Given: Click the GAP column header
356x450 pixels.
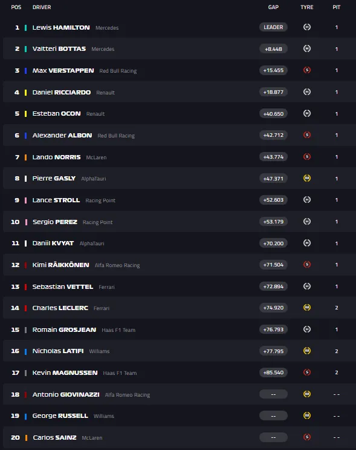Looking at the screenshot, I should tap(273, 7).
